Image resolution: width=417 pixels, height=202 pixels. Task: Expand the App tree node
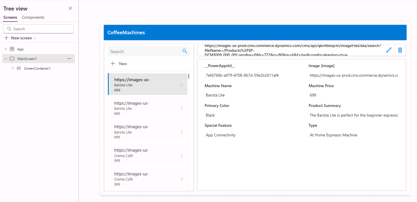click(x=6, y=49)
